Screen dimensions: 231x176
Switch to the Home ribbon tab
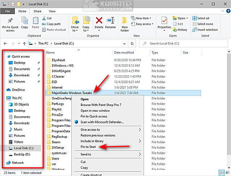pos(22,11)
